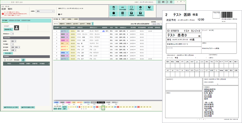Image resolution: width=242 pixels, height=123 pixels.
Task: Open the OPE surgery schedule management tile
Action: click(x=122, y=8)
